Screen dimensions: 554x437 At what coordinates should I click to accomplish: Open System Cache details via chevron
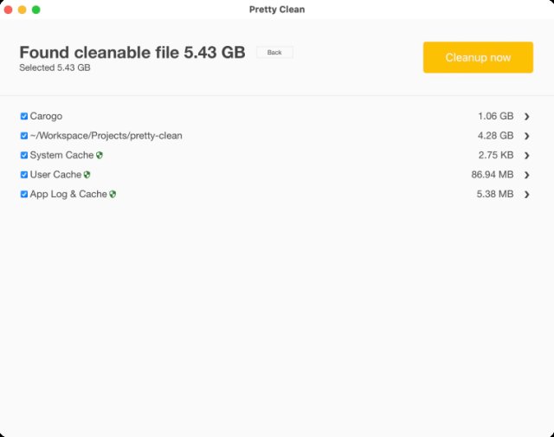click(526, 156)
